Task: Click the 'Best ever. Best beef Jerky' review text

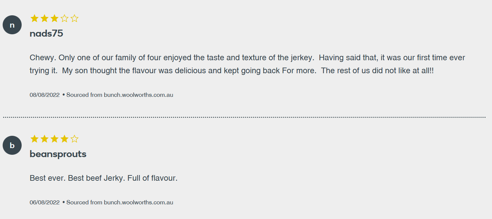Action: pyautogui.click(x=104, y=178)
